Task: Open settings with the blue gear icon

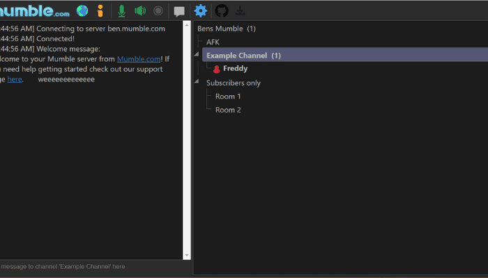Action: point(201,11)
